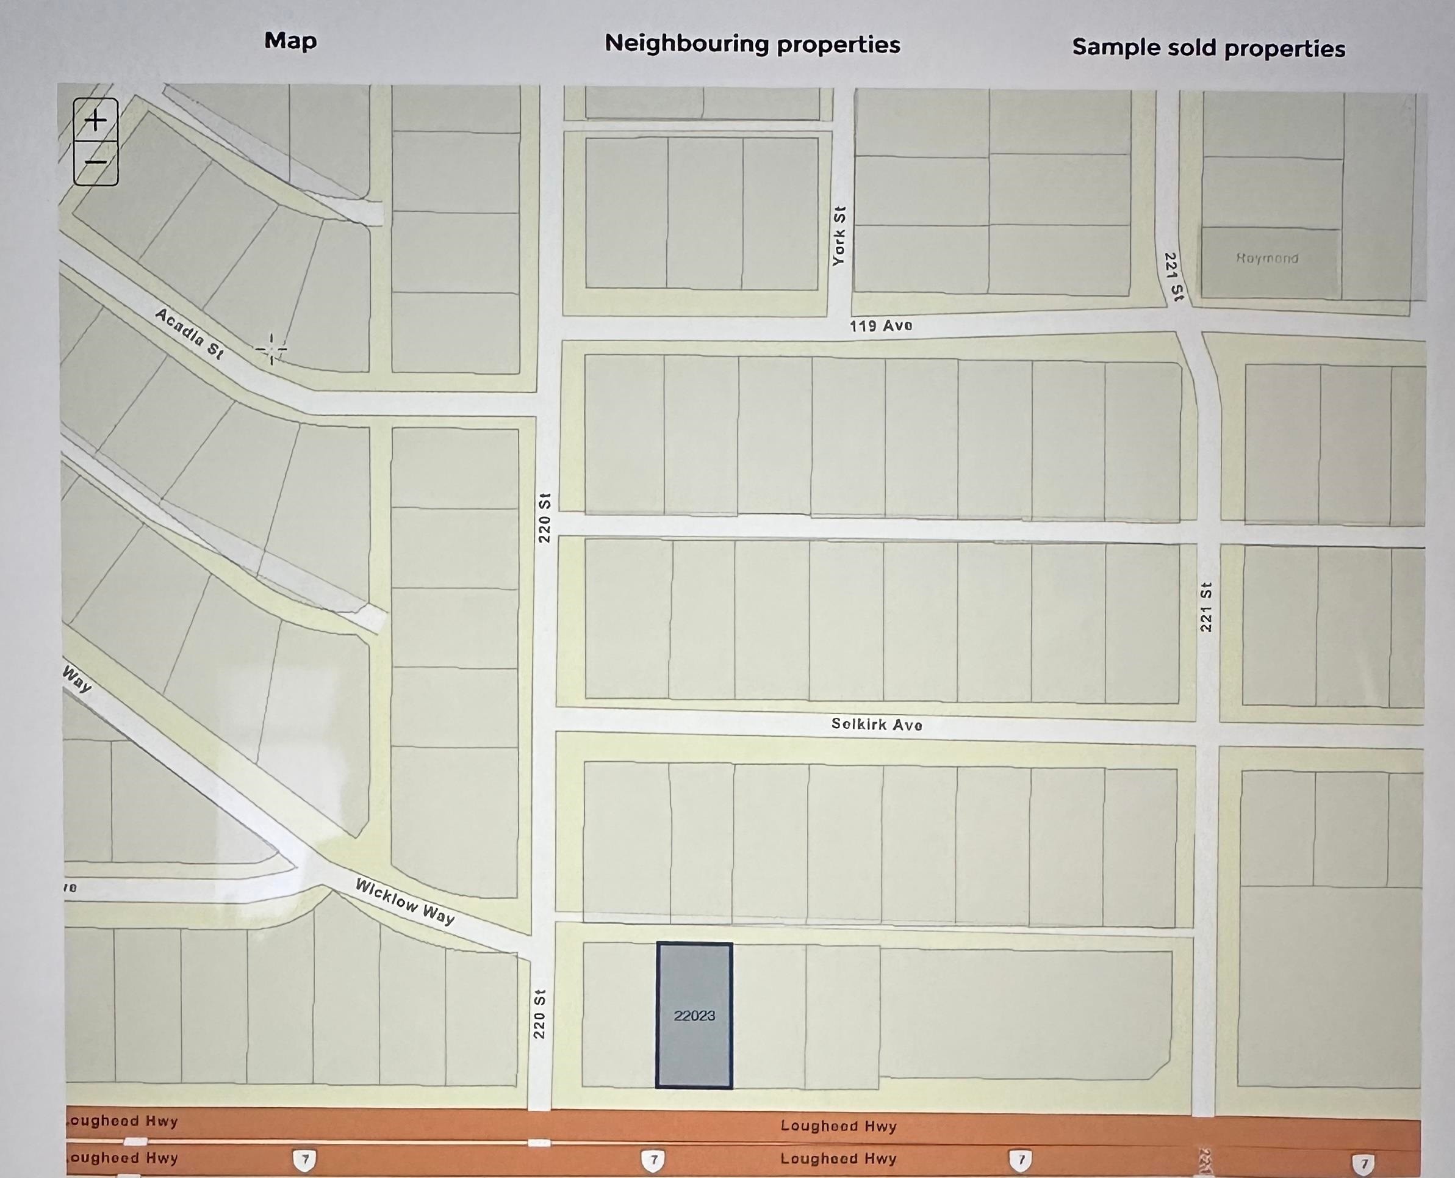The image size is (1455, 1178).
Task: Open the Neighbouring properties tab
Action: [x=752, y=44]
